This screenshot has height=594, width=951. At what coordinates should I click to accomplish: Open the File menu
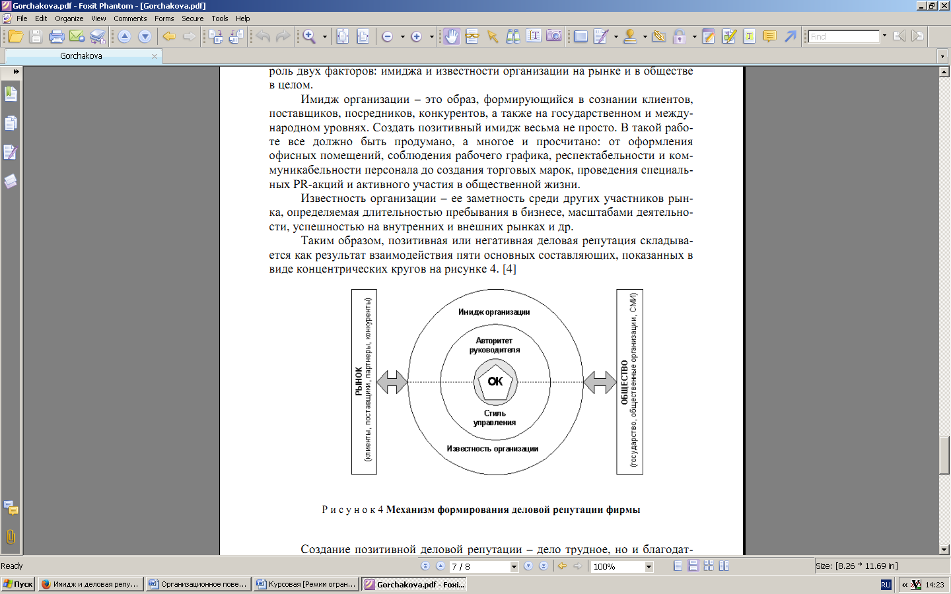point(22,18)
